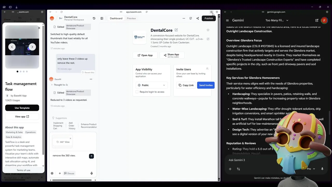Open Gemini conversation title Too Many Fil... dropdown
This screenshot has width=332, height=187.
pyautogui.click(x=277, y=20)
